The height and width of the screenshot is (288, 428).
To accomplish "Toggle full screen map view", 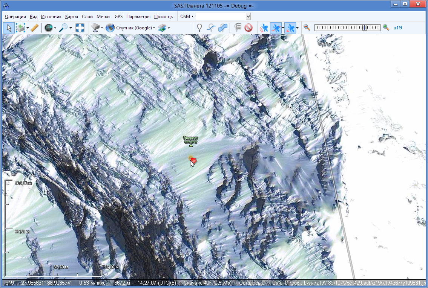I will (x=80, y=27).
